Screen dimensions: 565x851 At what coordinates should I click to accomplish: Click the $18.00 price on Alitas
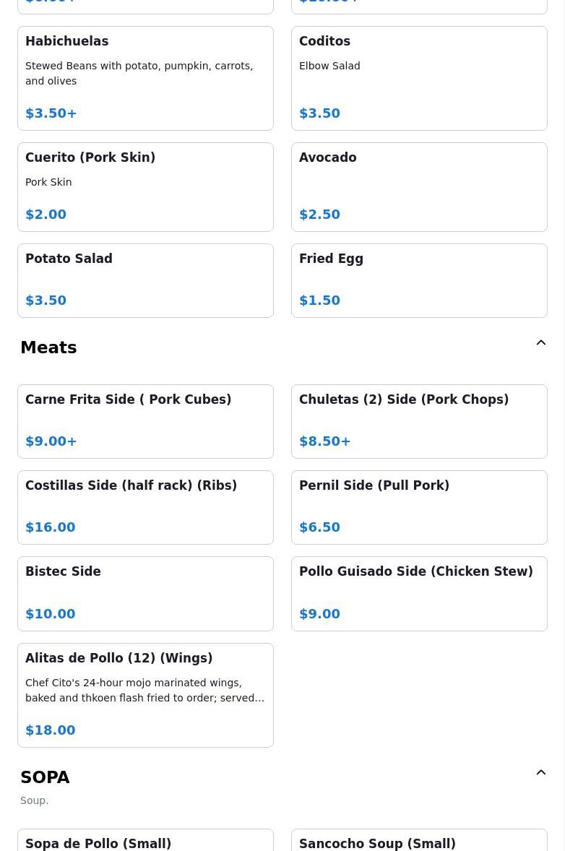51,730
